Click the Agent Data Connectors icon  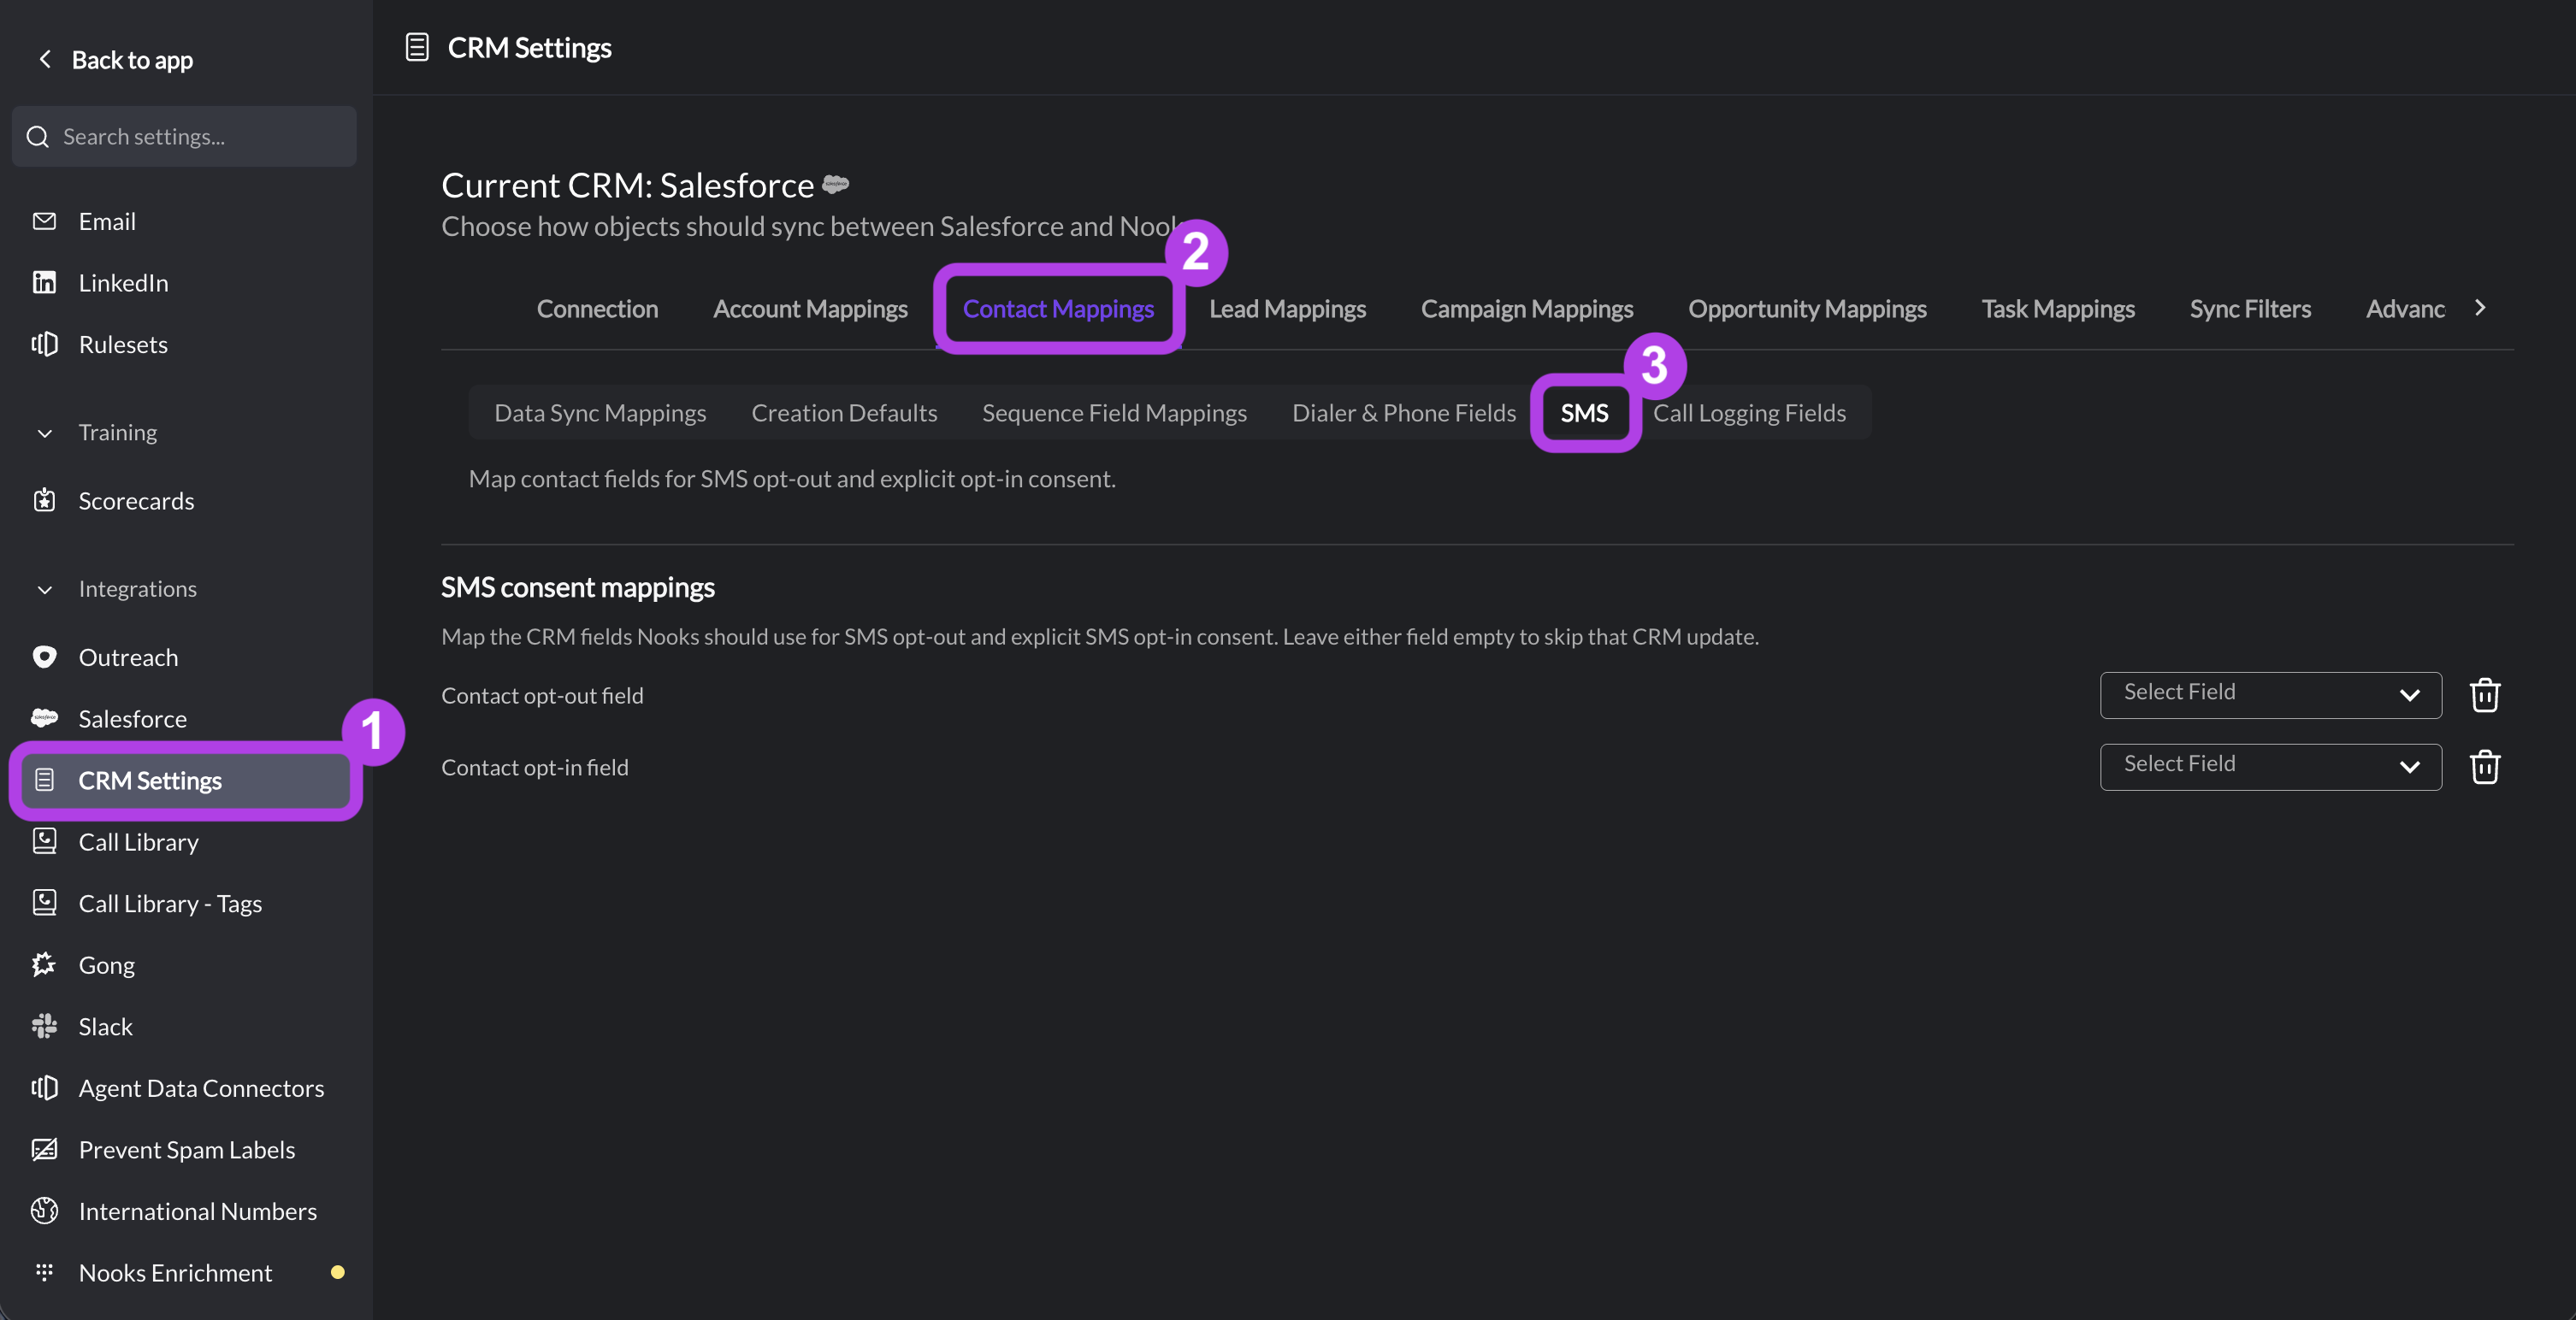click(x=44, y=1088)
